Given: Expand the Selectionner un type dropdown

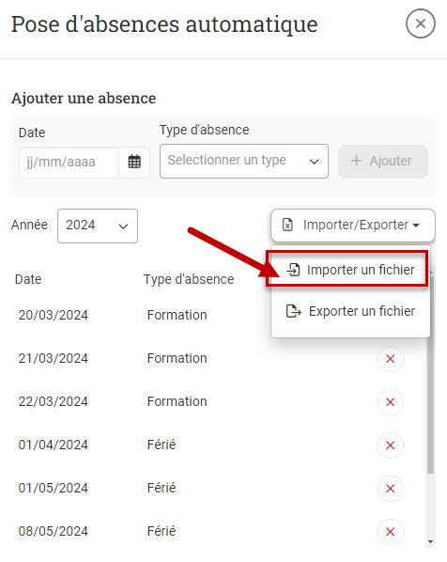Looking at the screenshot, I should (244, 161).
